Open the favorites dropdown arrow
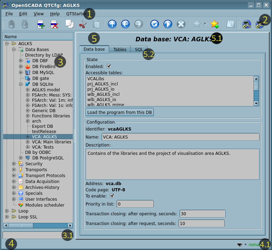 coord(205,24)
